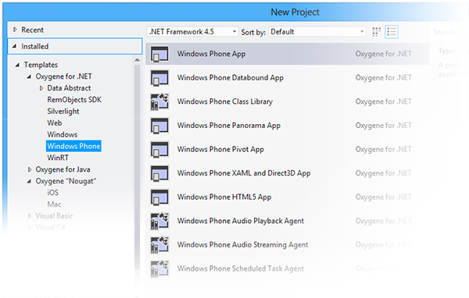Select iOS under Oxygene Nougat

click(x=52, y=193)
